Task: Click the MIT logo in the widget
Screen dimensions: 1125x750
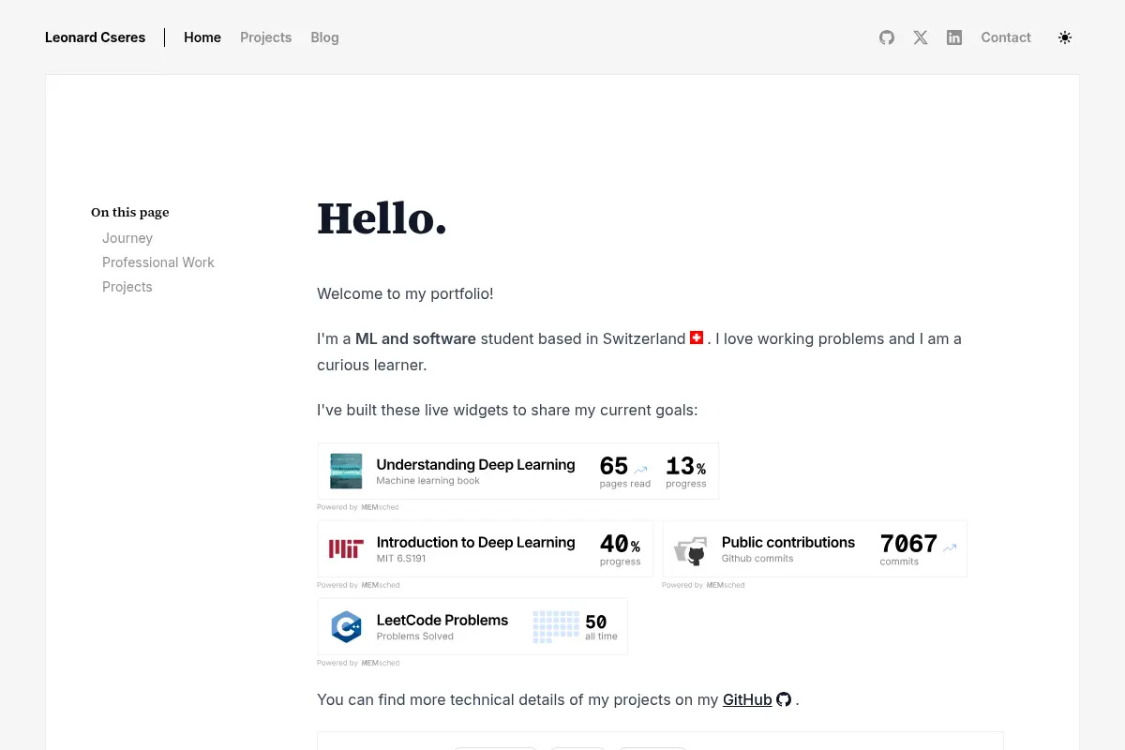Action: [x=346, y=549]
